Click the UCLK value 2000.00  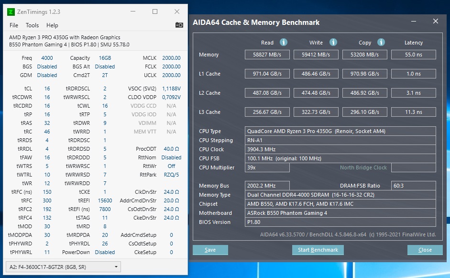pyautogui.click(x=171, y=75)
